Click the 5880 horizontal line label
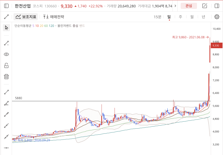The image size is (223, 155). tap(18, 98)
